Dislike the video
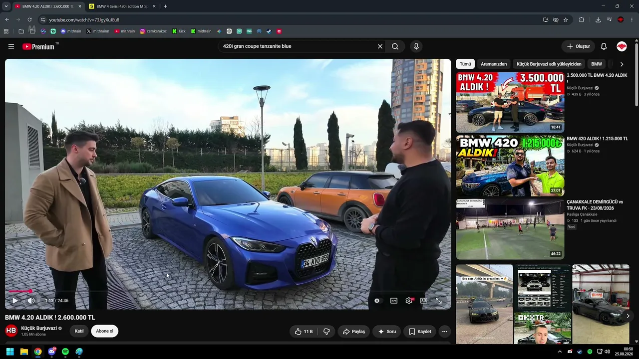 click(x=326, y=332)
